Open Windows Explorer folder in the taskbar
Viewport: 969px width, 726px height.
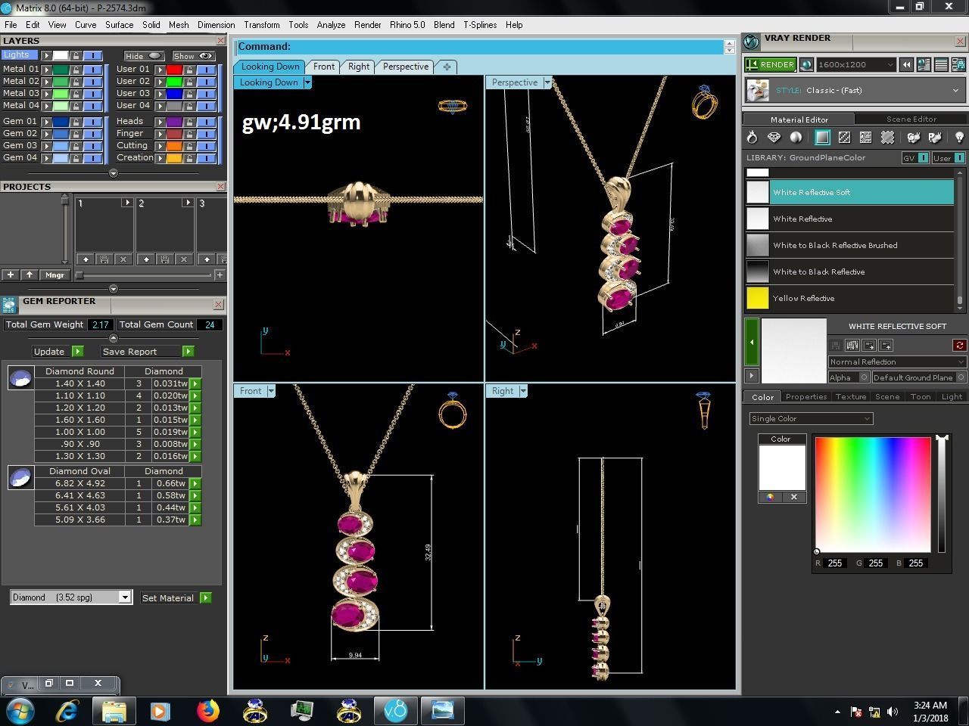pyautogui.click(x=114, y=711)
